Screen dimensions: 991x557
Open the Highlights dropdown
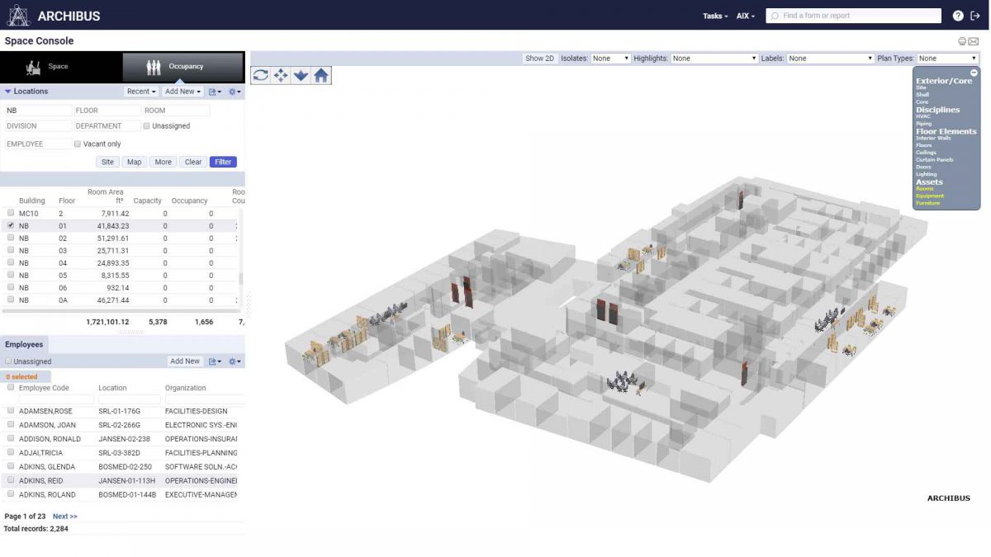click(x=714, y=59)
